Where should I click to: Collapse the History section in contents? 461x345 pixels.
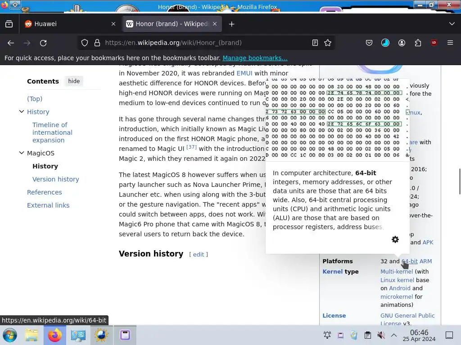22,111
